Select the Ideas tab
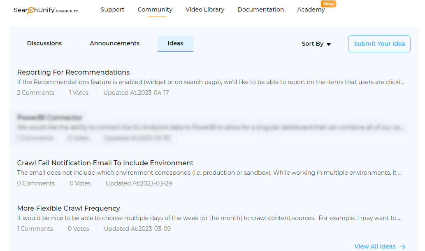Image resolution: width=425 pixels, height=251 pixels. (175, 43)
